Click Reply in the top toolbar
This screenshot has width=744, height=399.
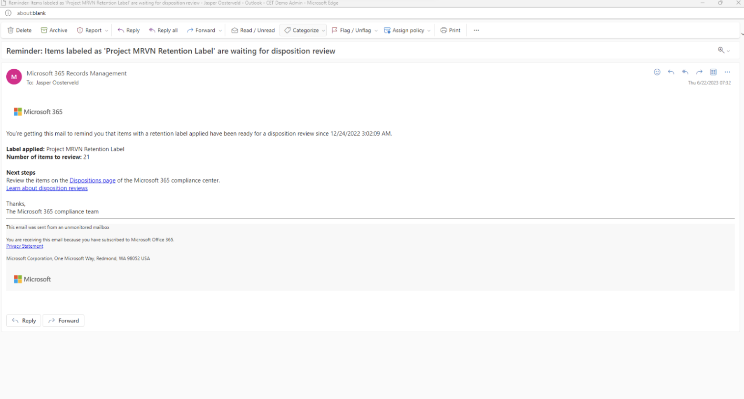129,30
